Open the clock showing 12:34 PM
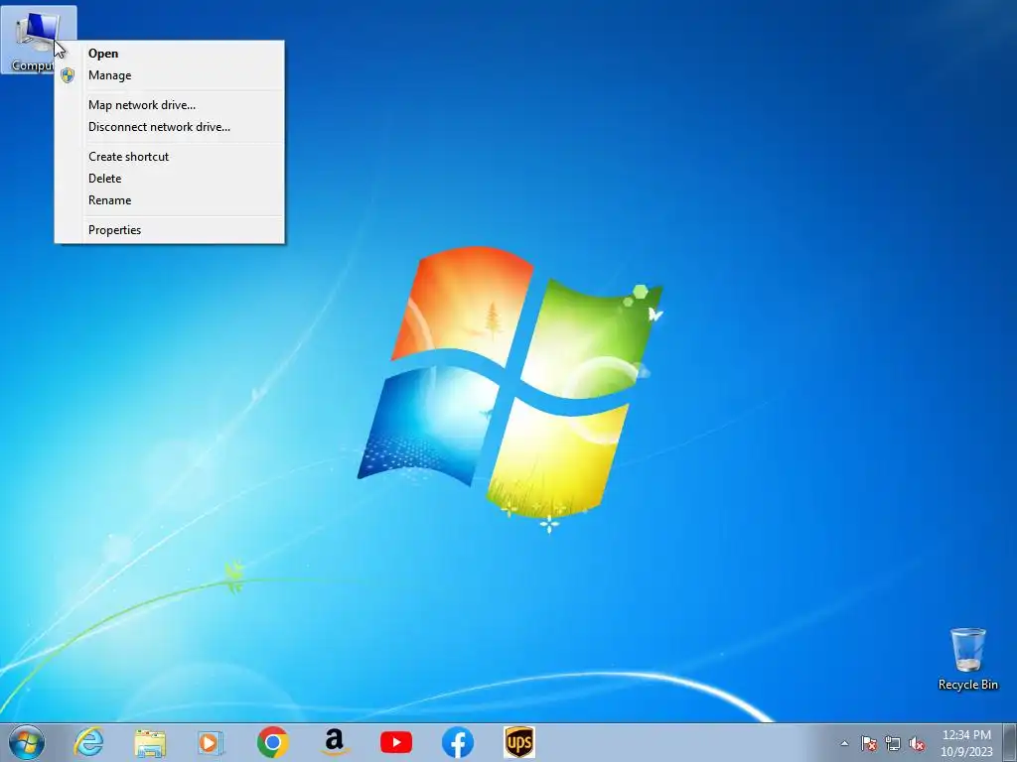Screen dimensions: 1017x762 click(966, 743)
